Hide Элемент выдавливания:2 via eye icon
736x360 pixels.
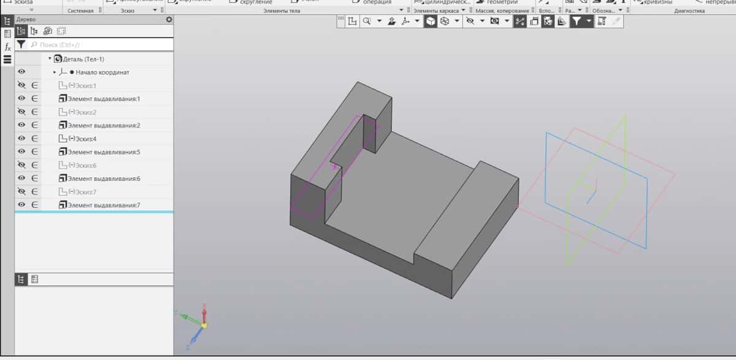21,125
